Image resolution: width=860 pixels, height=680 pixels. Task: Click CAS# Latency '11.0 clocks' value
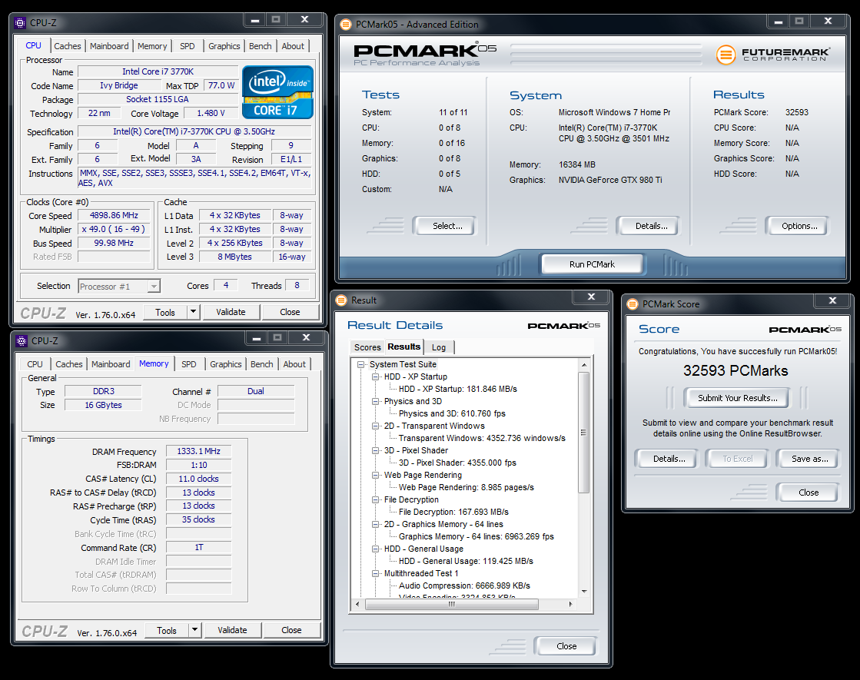tap(198, 479)
